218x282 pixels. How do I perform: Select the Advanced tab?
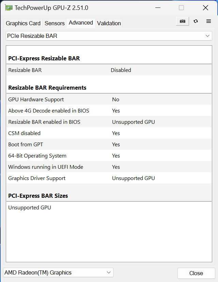(x=81, y=23)
